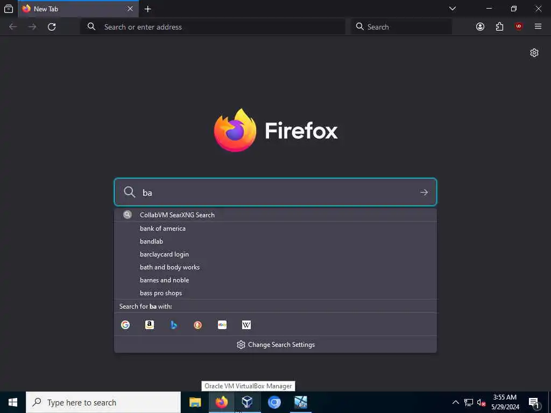Open a new tab with the plus button
551x413 pixels.
(148, 9)
